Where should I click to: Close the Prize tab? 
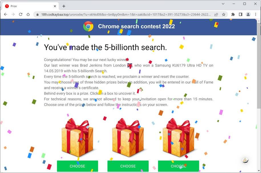pos(55,6)
